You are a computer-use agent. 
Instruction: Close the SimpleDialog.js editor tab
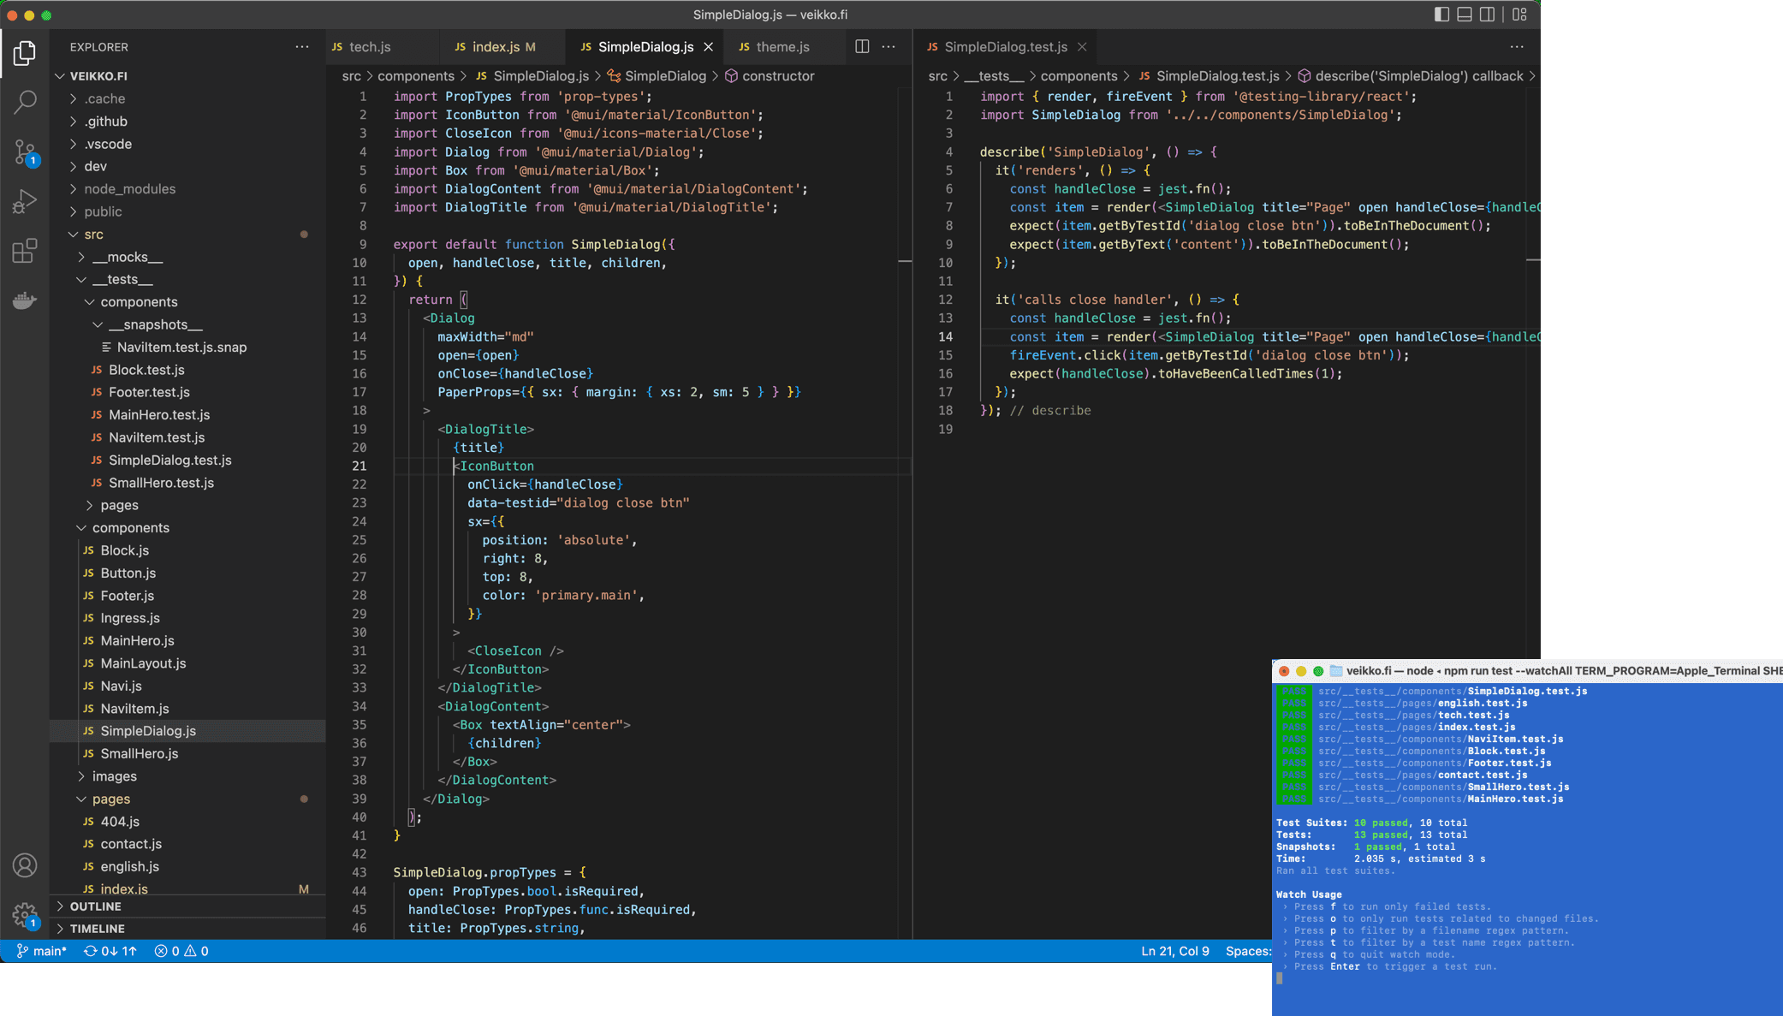pyautogui.click(x=708, y=47)
